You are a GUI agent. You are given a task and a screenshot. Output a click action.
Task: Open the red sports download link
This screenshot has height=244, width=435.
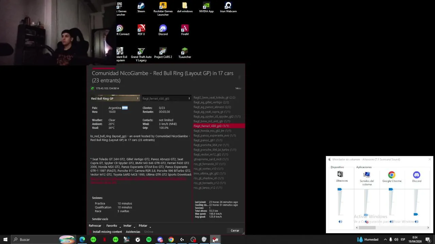tap(138, 180)
